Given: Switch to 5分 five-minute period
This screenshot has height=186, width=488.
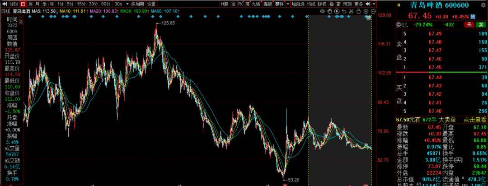Looking at the screenshot, I should tap(70, 4).
